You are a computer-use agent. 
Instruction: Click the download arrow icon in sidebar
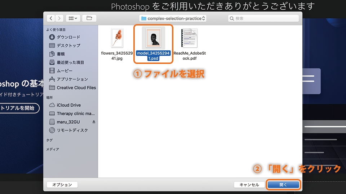click(x=52, y=37)
